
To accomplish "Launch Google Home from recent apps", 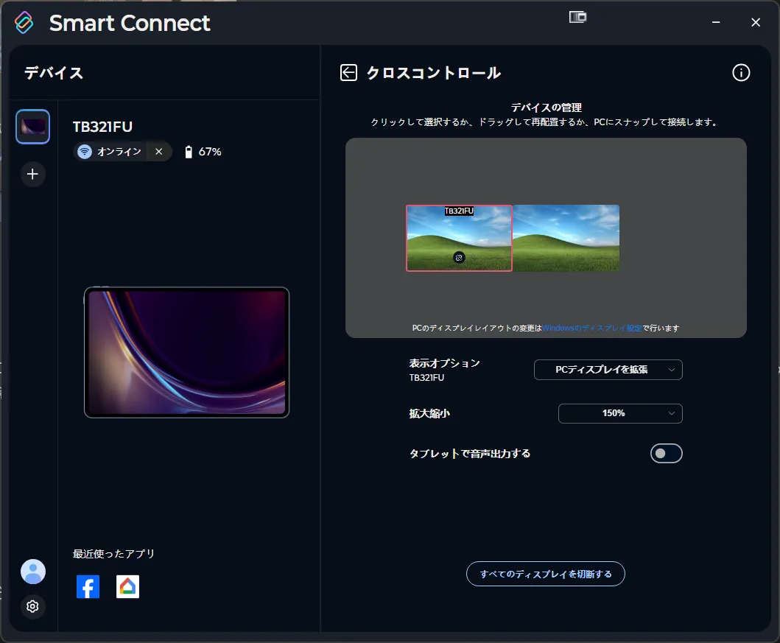I will 127,587.
